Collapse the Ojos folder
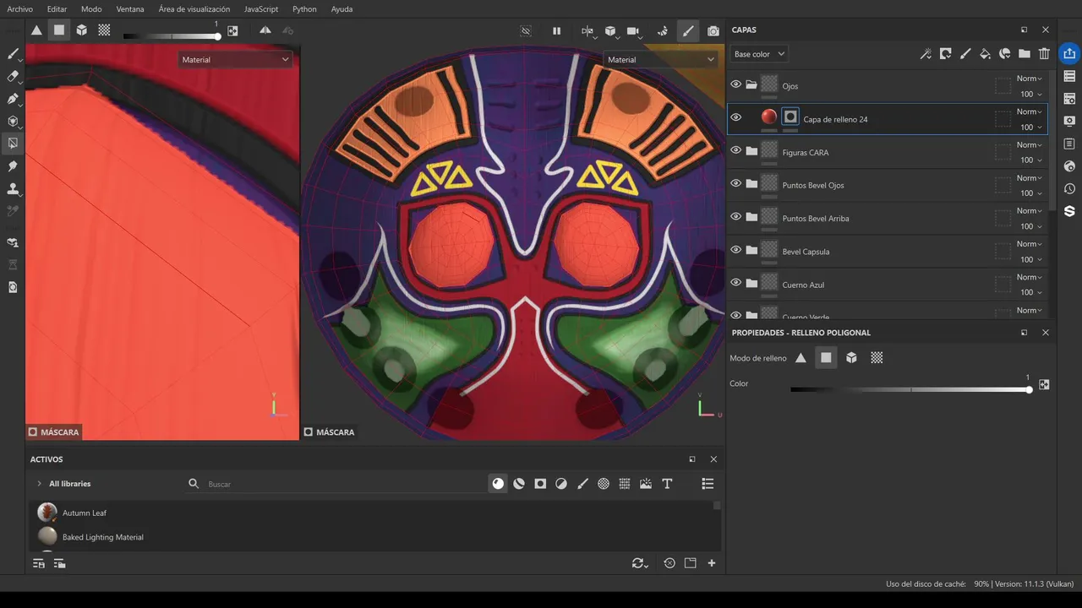The height and width of the screenshot is (608, 1082). [751, 84]
